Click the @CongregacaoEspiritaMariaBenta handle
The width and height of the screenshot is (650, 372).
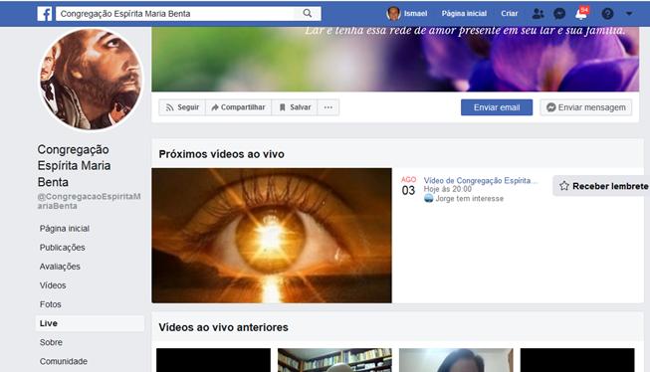click(x=90, y=201)
